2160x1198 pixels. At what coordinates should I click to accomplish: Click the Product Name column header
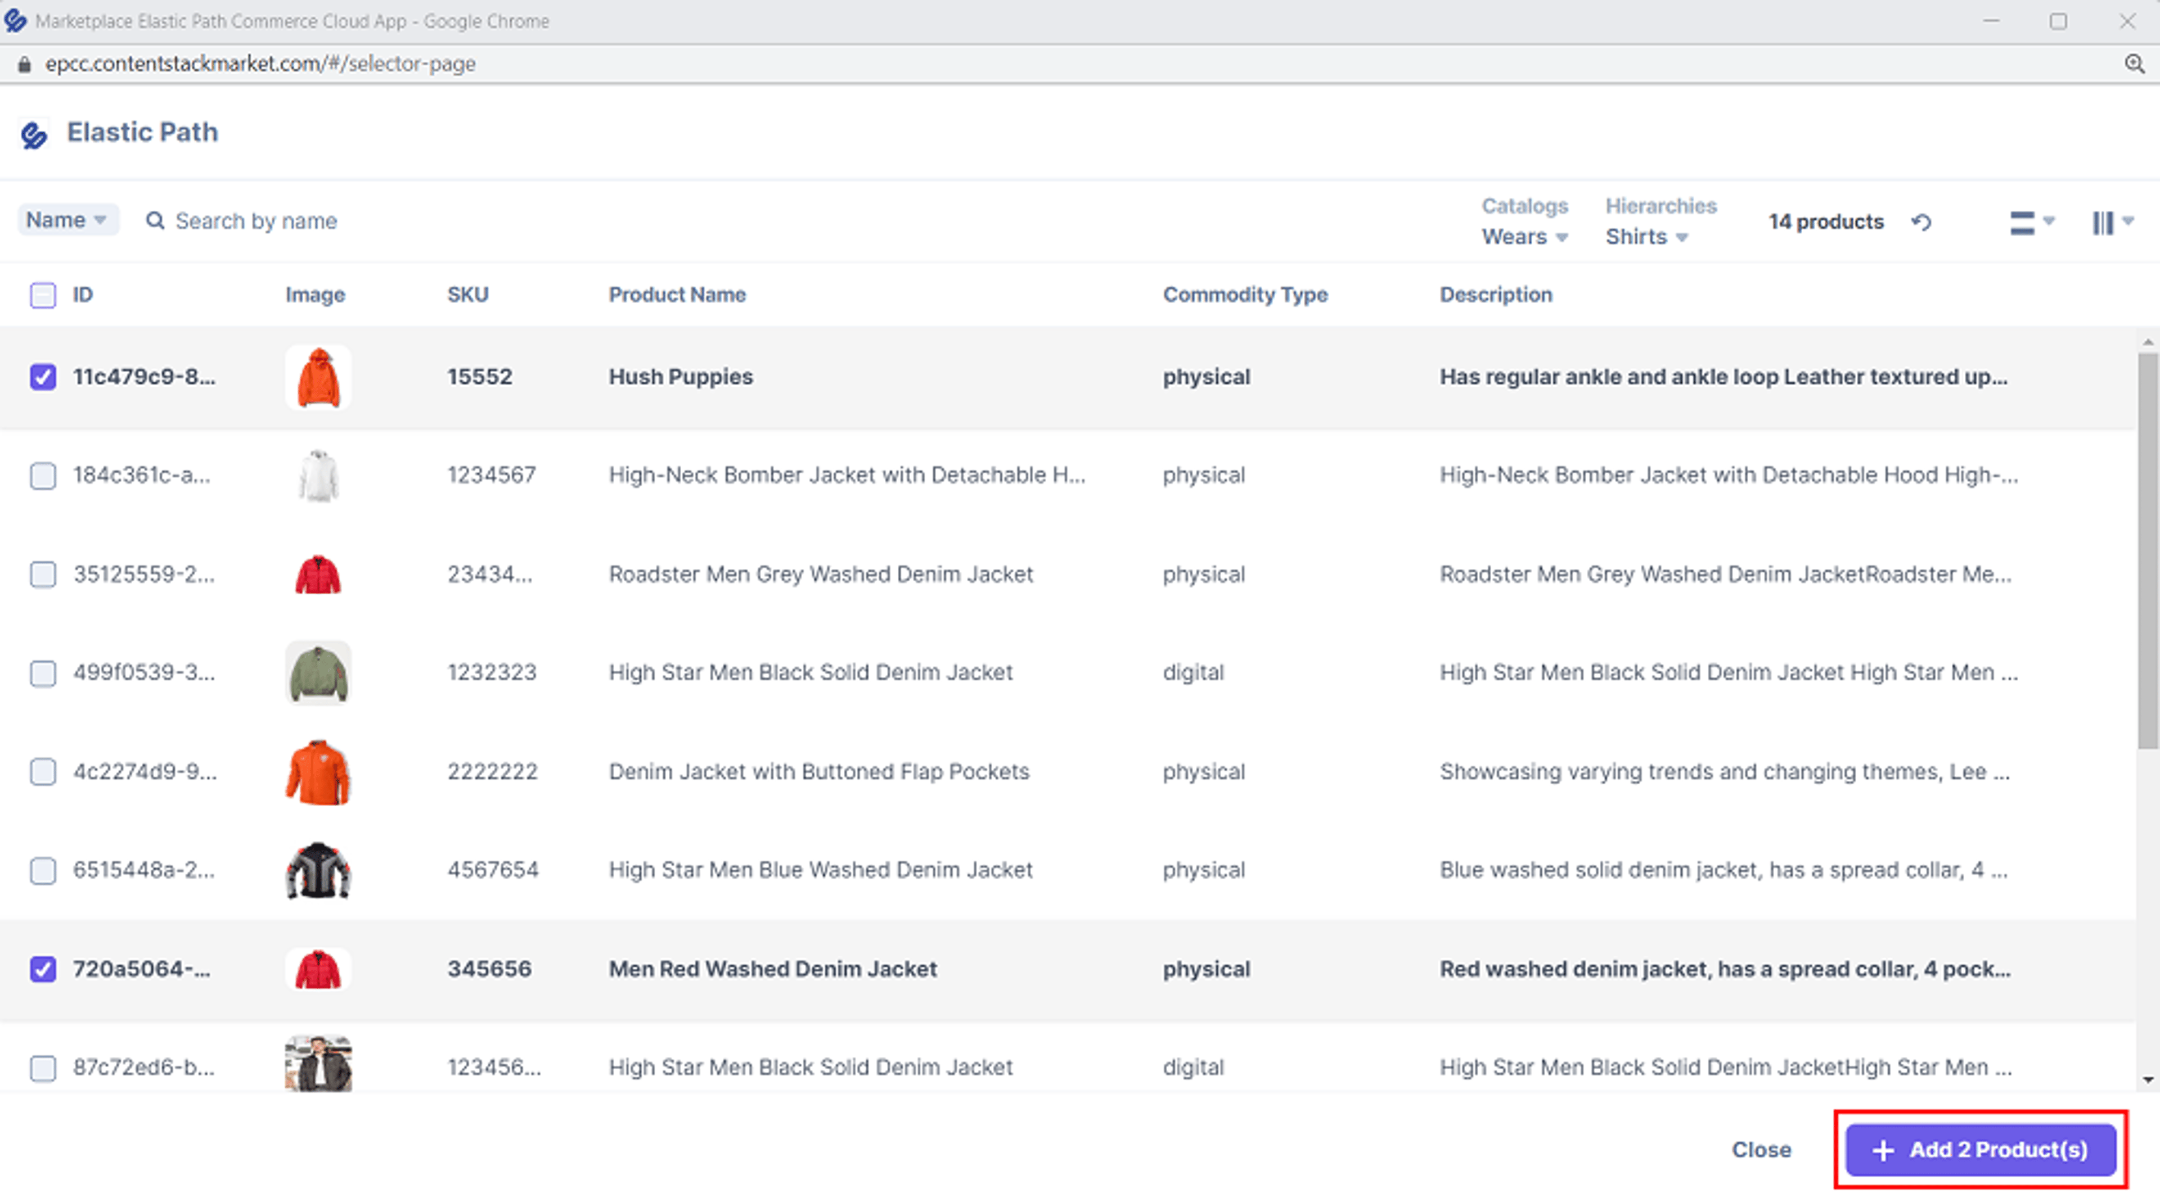[677, 295]
